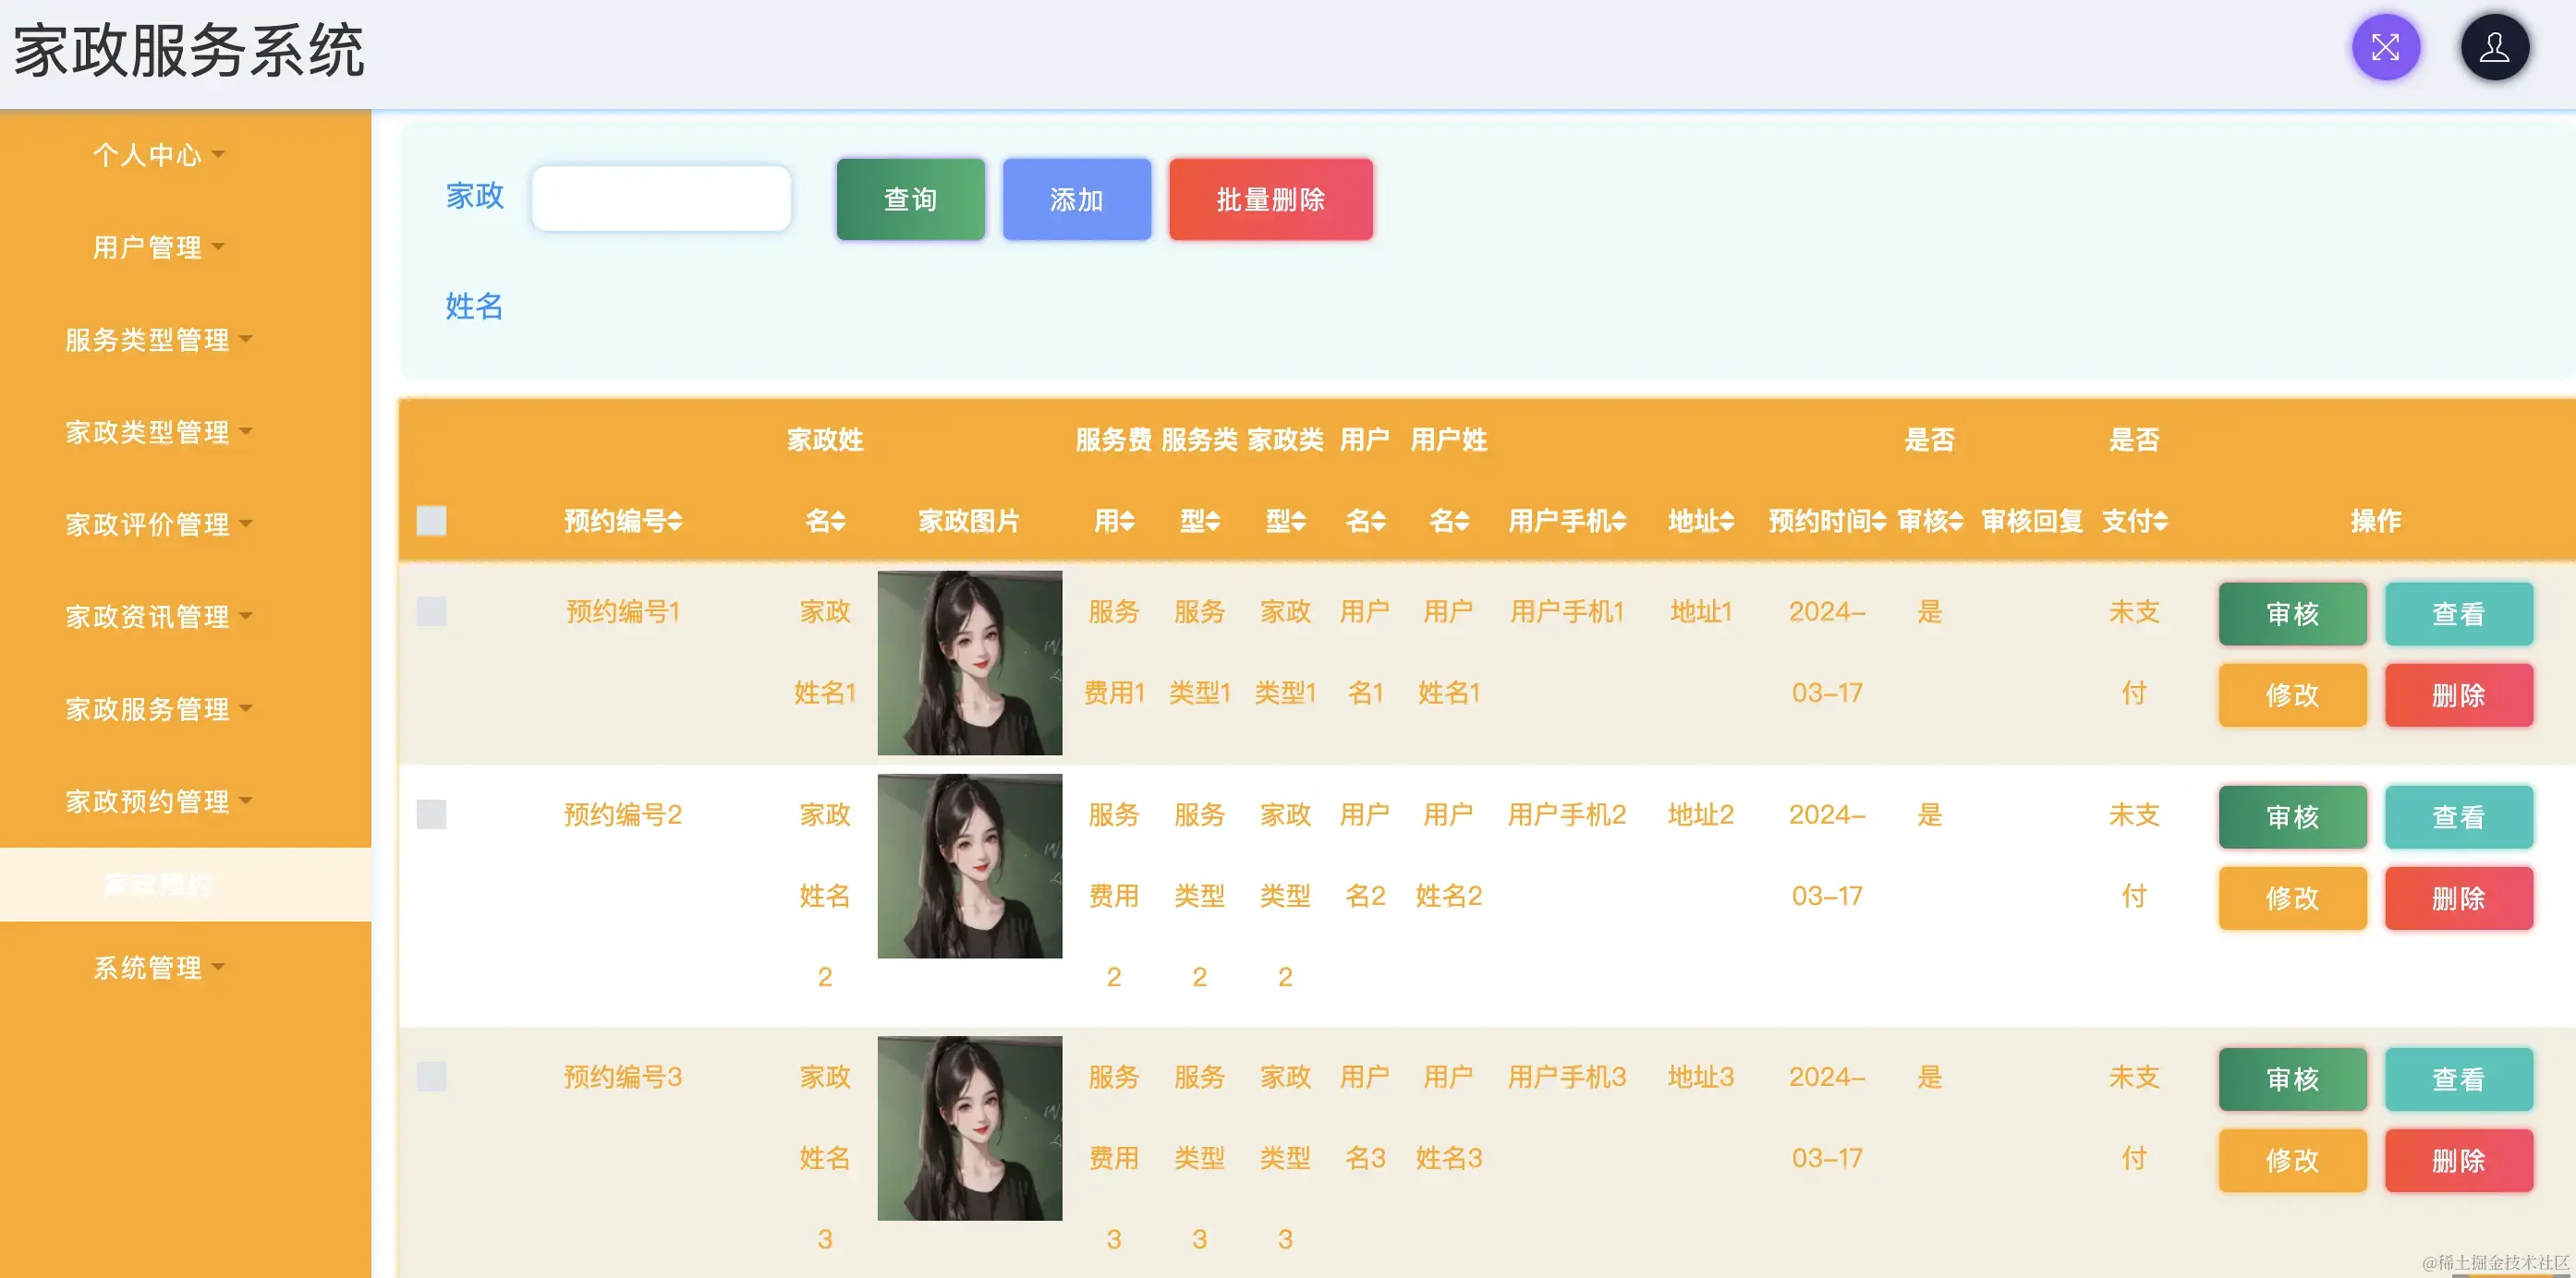Open the user profile icon at top right
Viewport: 2576px width, 1278px height.
point(2494,46)
